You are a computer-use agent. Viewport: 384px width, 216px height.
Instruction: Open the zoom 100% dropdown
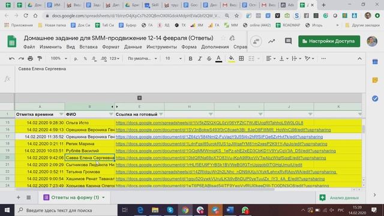59,59
